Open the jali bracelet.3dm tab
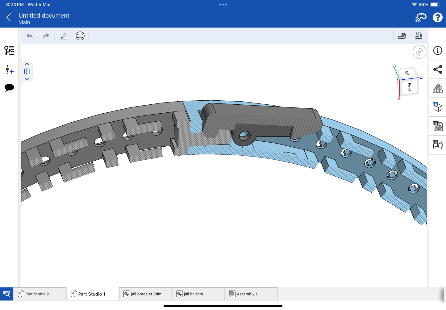This screenshot has width=446, height=310. click(146, 294)
